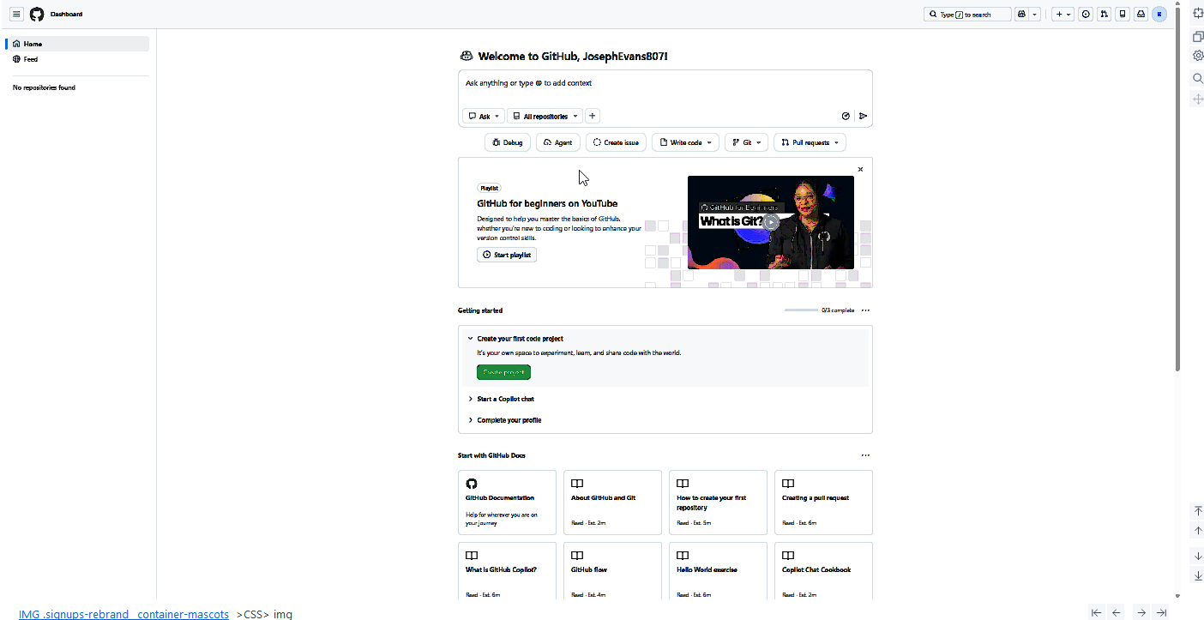Jump to bottom with down-bar arrow
This screenshot has width=1204, height=620.
click(x=1198, y=575)
